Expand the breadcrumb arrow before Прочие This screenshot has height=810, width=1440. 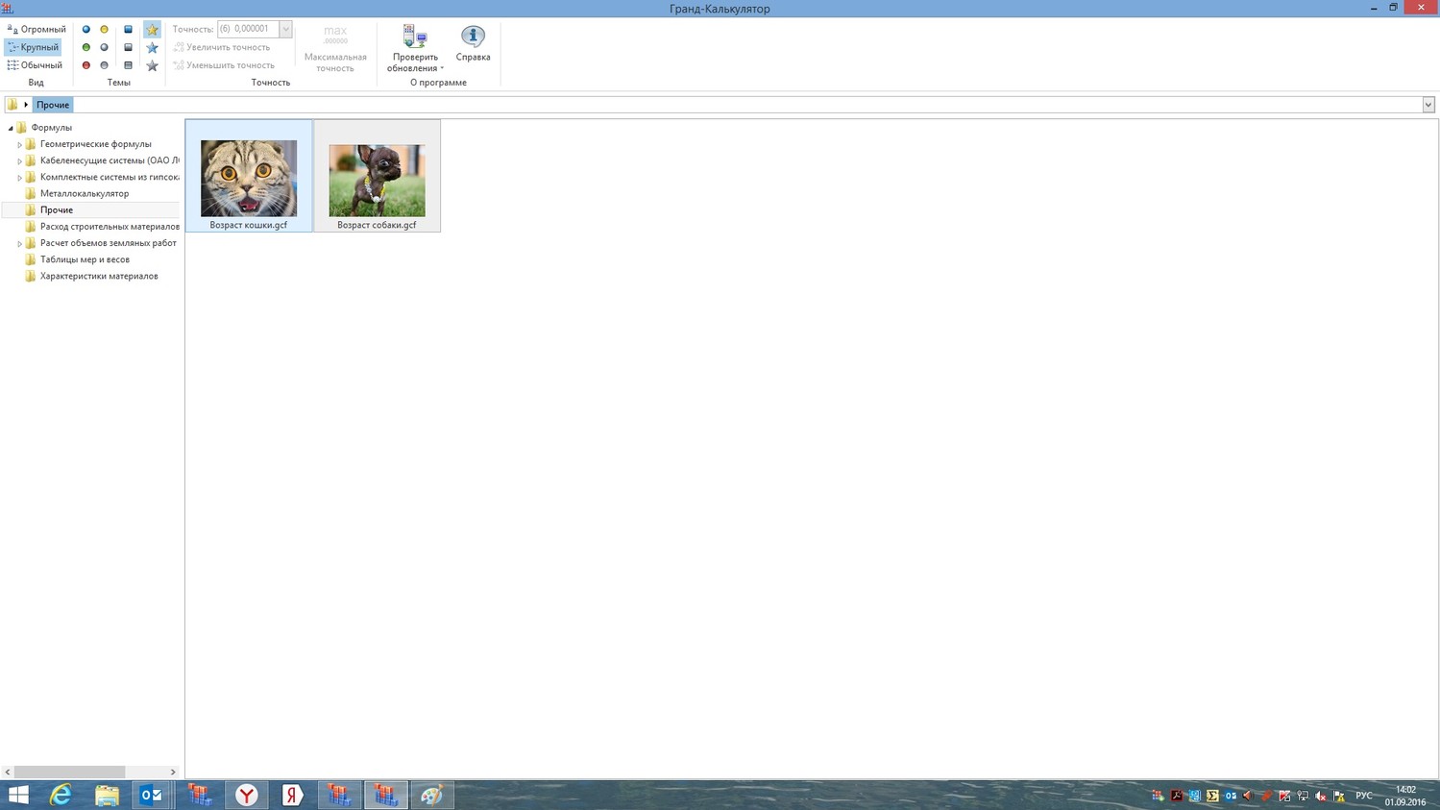click(26, 105)
